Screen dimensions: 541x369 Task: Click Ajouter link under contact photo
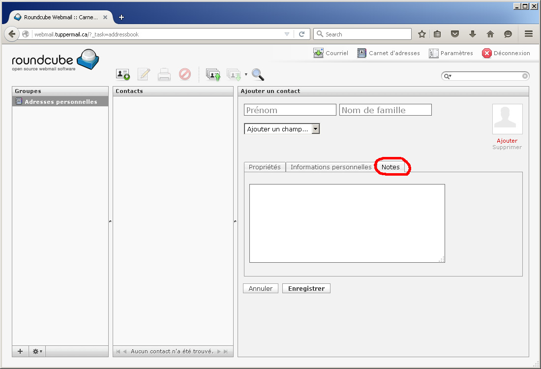click(507, 141)
